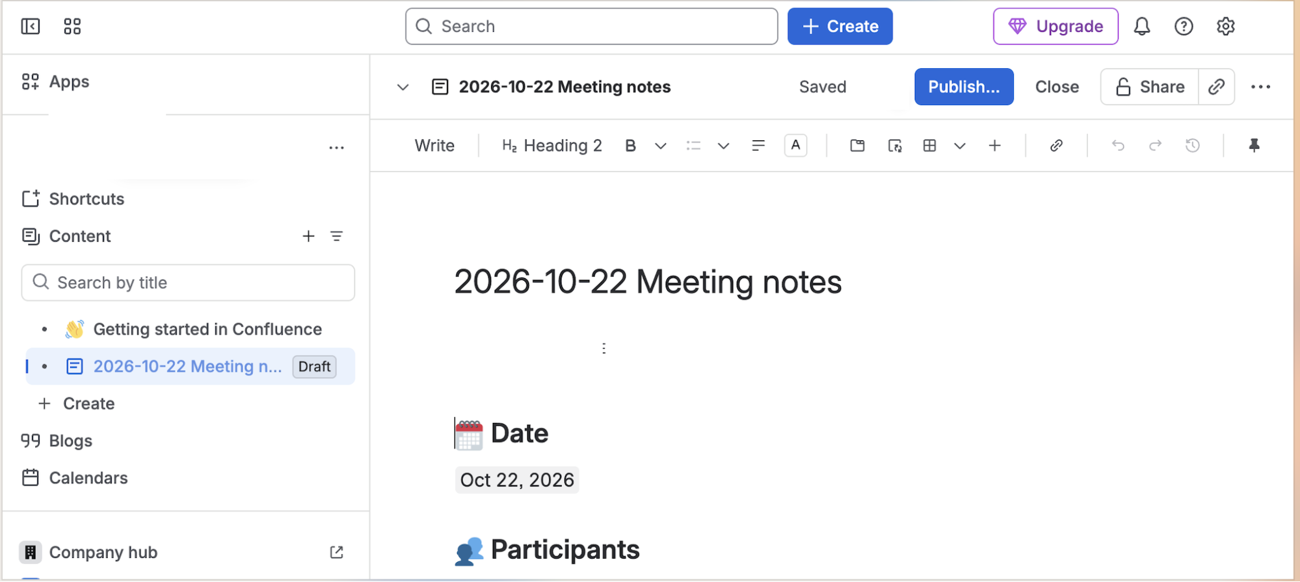Insert a link from the toolbar

(1056, 145)
